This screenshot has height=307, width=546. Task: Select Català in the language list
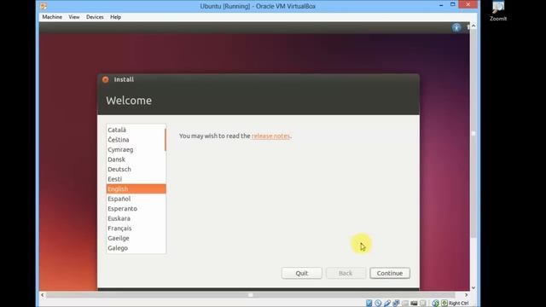136,130
